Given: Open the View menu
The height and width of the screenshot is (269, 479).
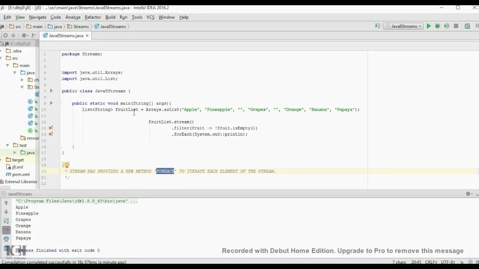Looking at the screenshot, I should [x=20, y=17].
